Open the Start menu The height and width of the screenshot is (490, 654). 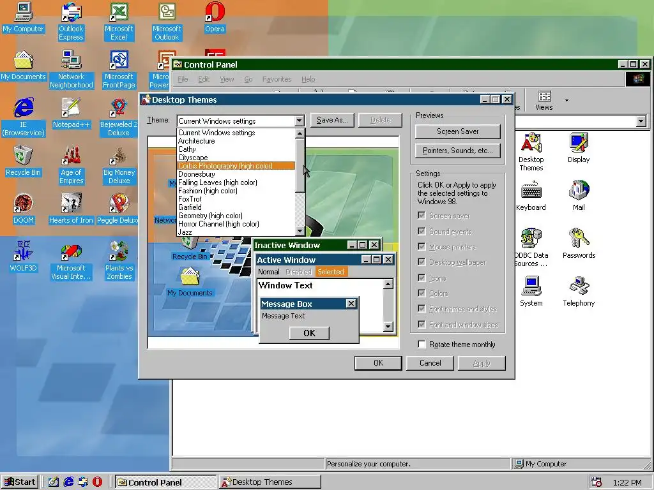[20, 482]
